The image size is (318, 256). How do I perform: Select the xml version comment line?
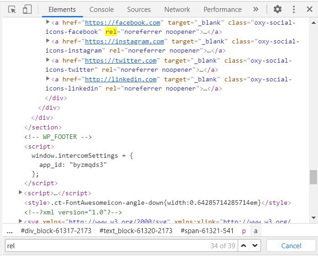click(x=73, y=212)
